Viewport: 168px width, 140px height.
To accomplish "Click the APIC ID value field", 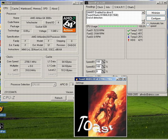I will pos(72,84).
